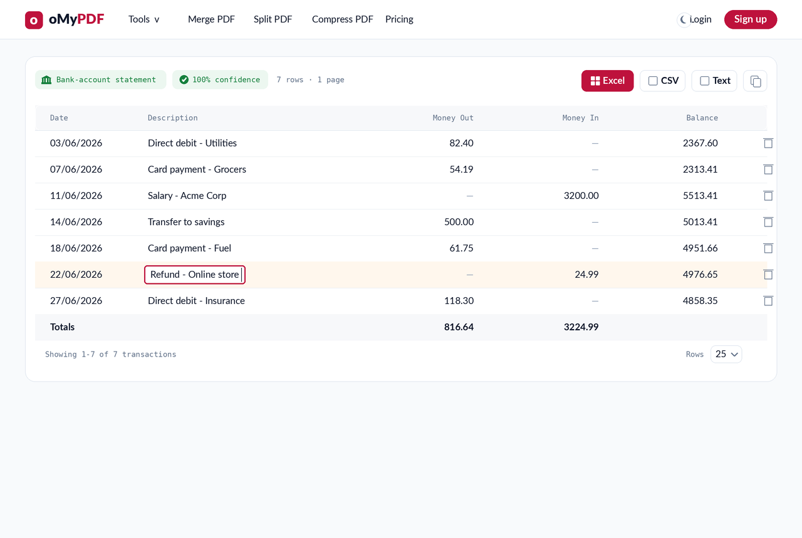The height and width of the screenshot is (538, 802).
Task: Click the 4858.35 balance cell
Action: (700, 301)
